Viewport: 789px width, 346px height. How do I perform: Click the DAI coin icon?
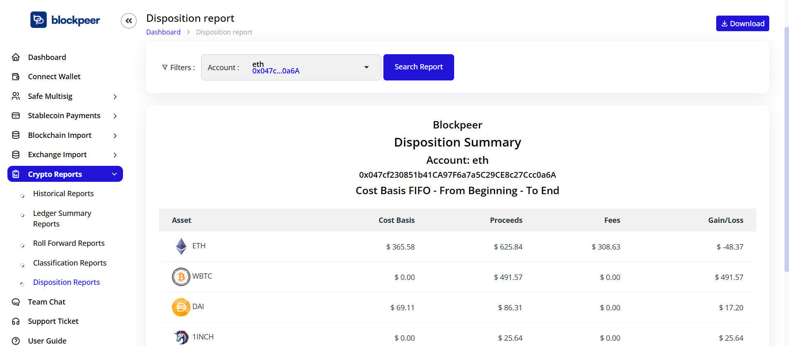pyautogui.click(x=181, y=307)
